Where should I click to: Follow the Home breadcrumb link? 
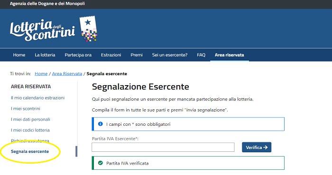pos(41,74)
